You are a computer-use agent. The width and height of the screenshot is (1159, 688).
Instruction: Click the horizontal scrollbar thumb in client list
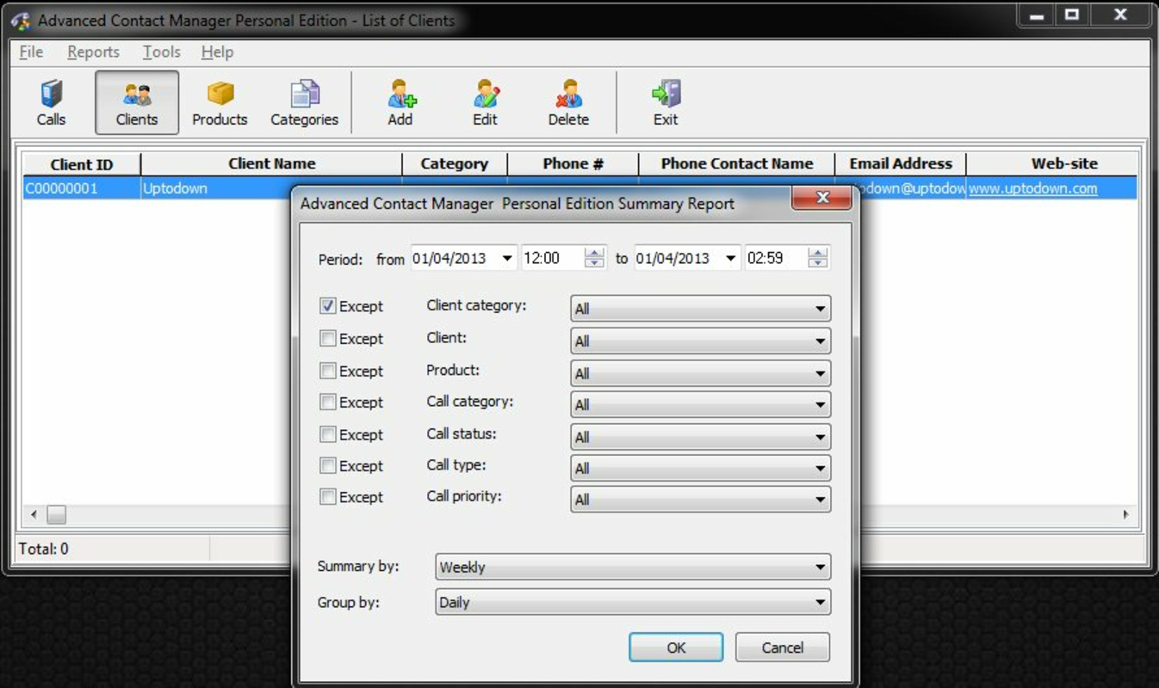(x=56, y=515)
